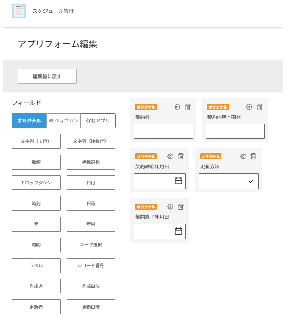
Task: Select the オリジナル fields tab
Action: click(29, 121)
